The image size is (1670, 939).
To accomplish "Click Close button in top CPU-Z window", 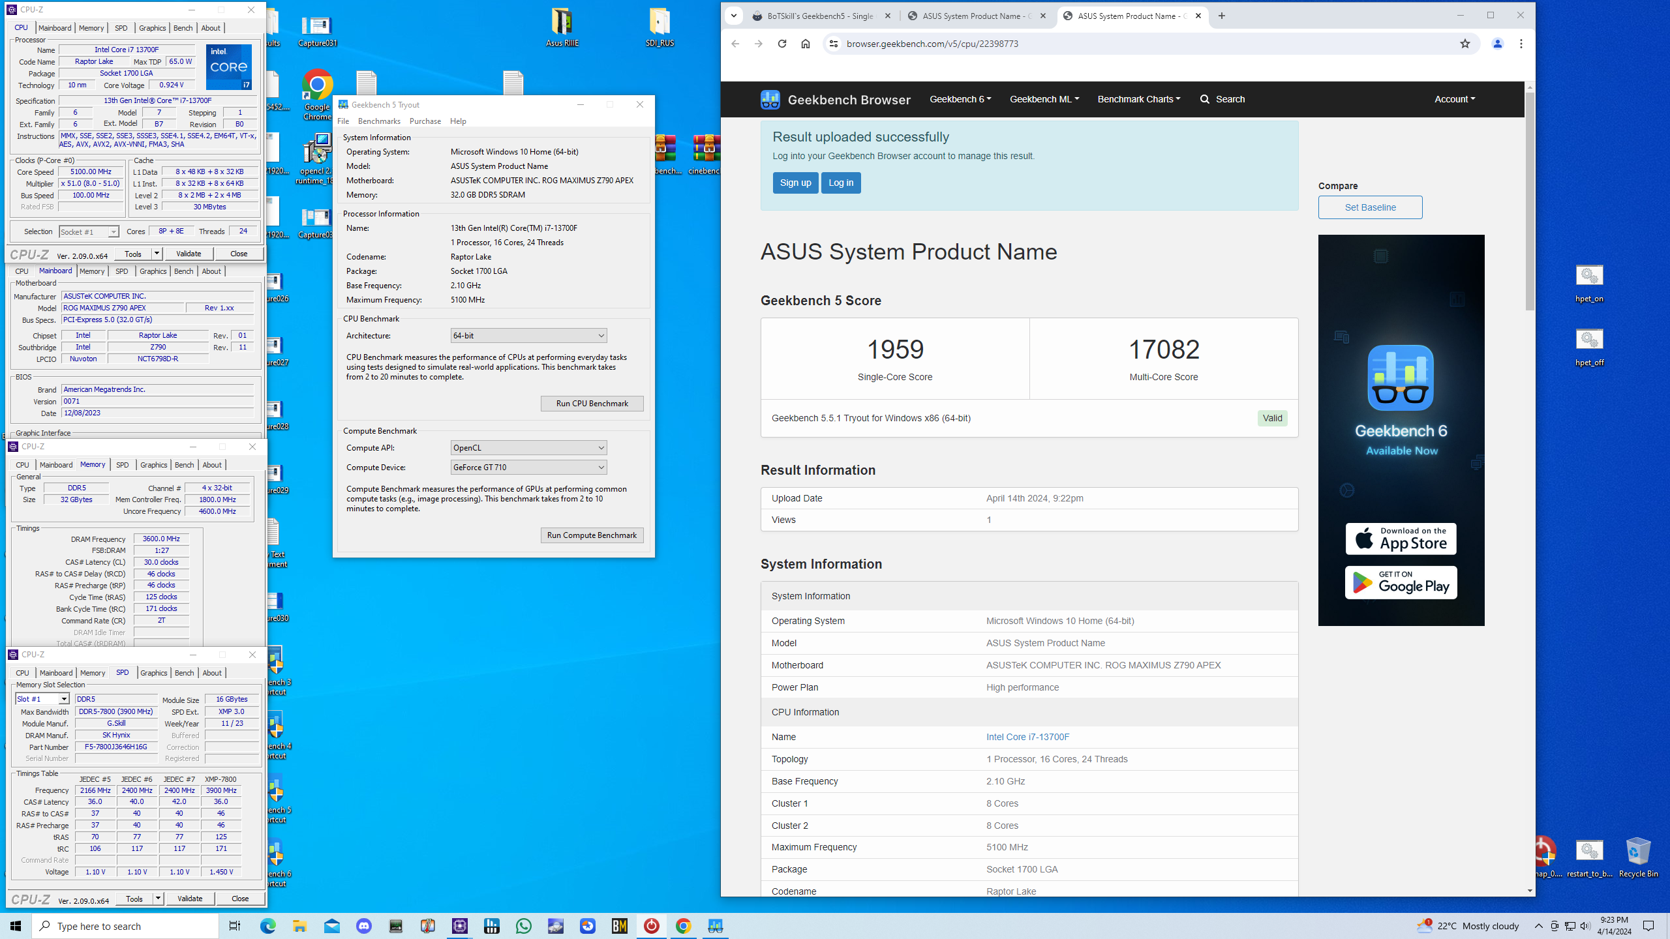I will click(239, 254).
